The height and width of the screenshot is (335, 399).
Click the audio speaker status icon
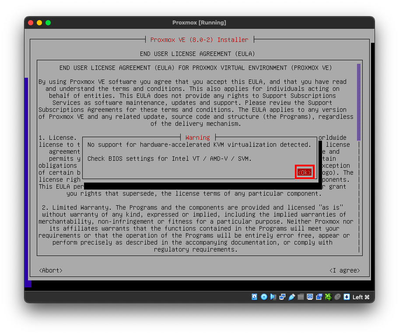point(273,297)
